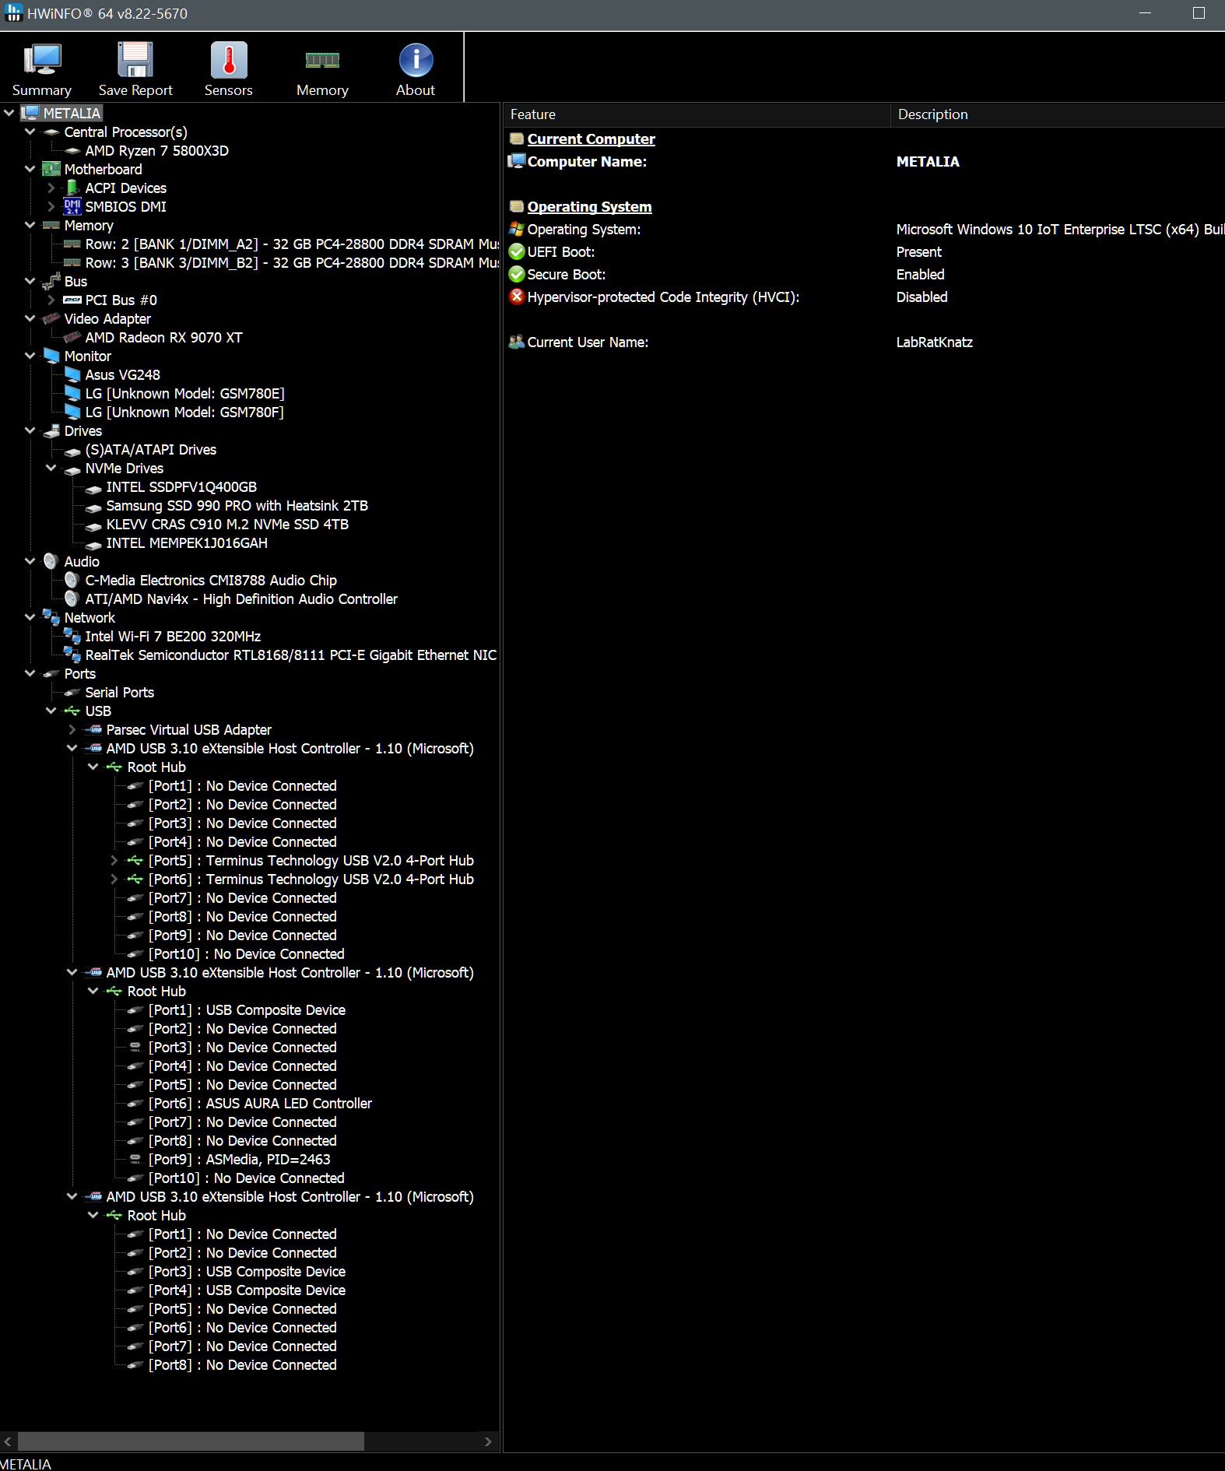Viewport: 1225px width, 1471px height.
Task: Click the Secure Boot green check icon
Action: 517,274
